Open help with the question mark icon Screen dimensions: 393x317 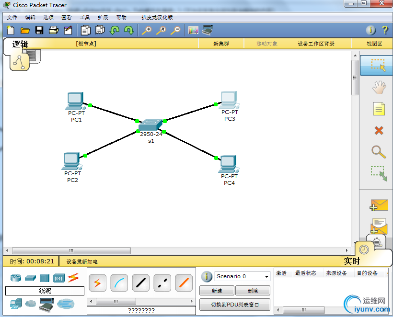tap(385, 30)
